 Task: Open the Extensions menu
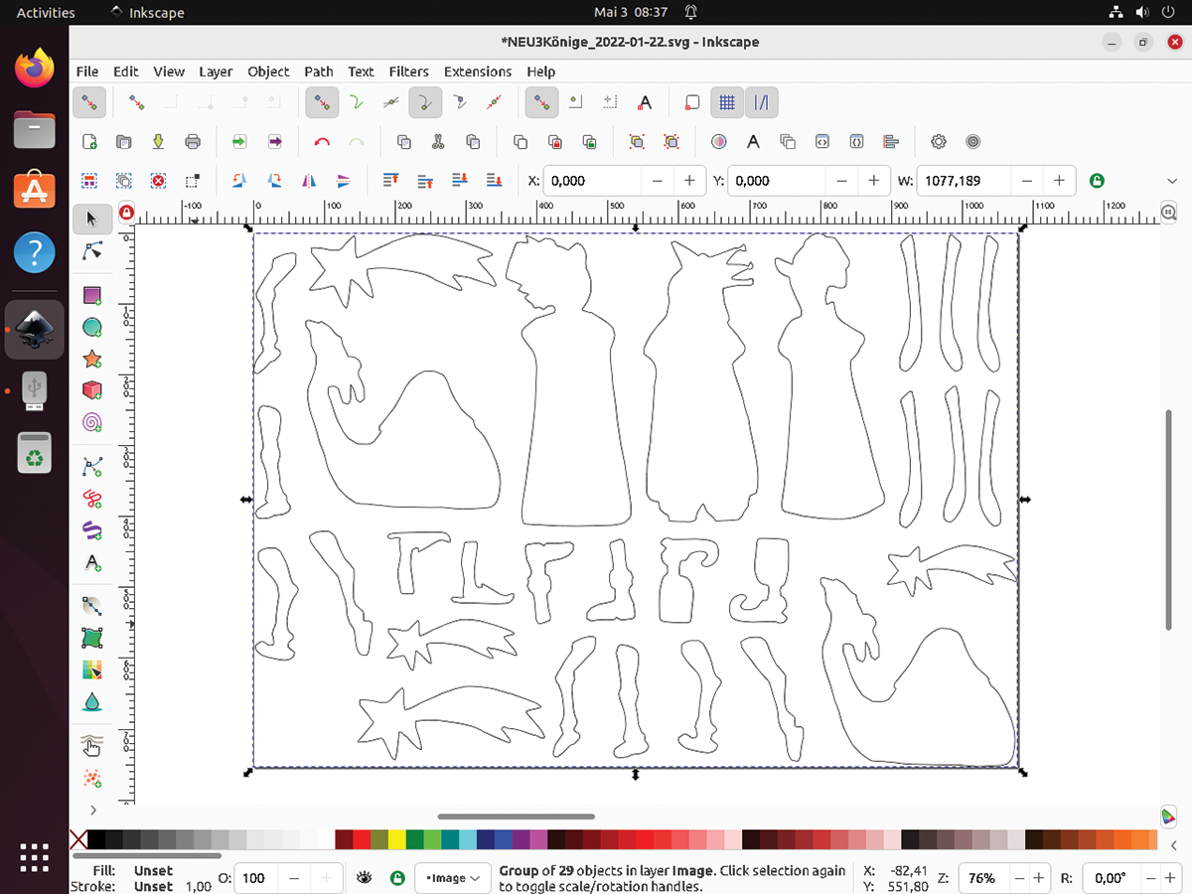[478, 72]
